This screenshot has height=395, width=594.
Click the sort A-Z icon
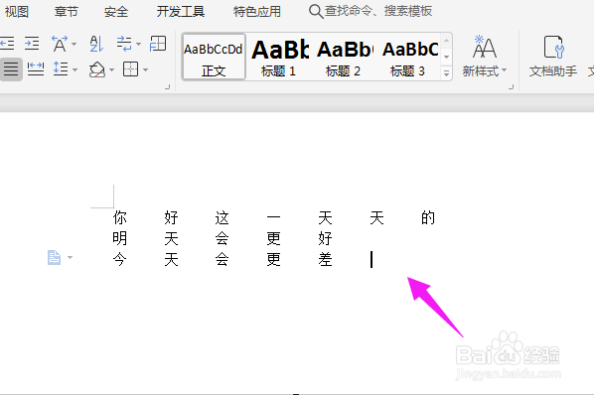pos(96,44)
